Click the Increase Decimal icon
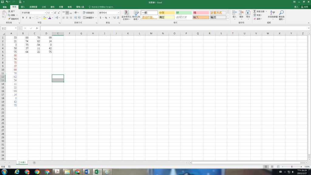Image resolution: width=311 pixels, height=175 pixels. click(x=114, y=18)
